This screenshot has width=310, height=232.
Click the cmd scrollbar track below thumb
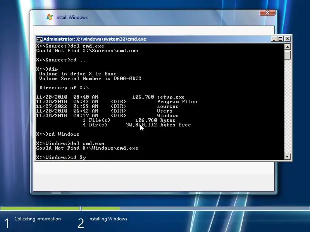[x=287, y=107]
